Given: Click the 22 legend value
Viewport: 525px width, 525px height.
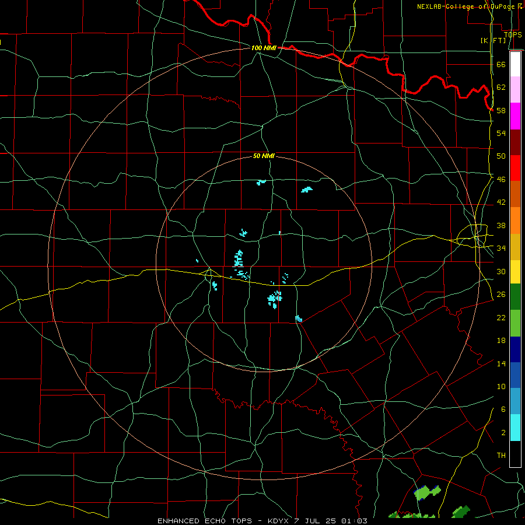Looking at the screenshot, I should click(x=501, y=317).
